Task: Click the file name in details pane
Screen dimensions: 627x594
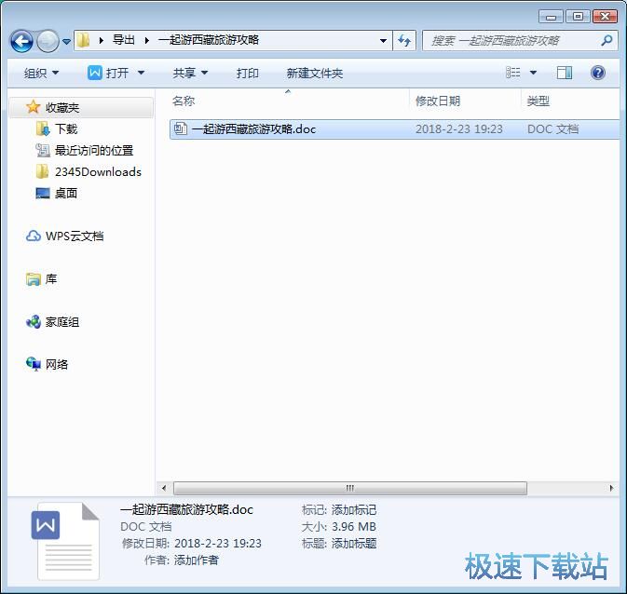Action: click(186, 509)
